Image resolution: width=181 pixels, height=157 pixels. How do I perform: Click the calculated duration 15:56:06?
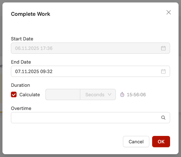[x=136, y=94]
